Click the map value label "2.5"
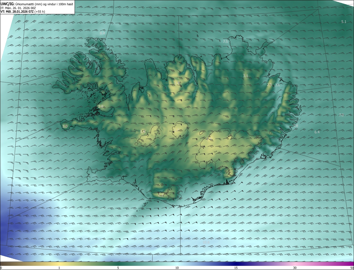Screen dimensions: 354x270 pyautogui.click(x=269, y=85)
